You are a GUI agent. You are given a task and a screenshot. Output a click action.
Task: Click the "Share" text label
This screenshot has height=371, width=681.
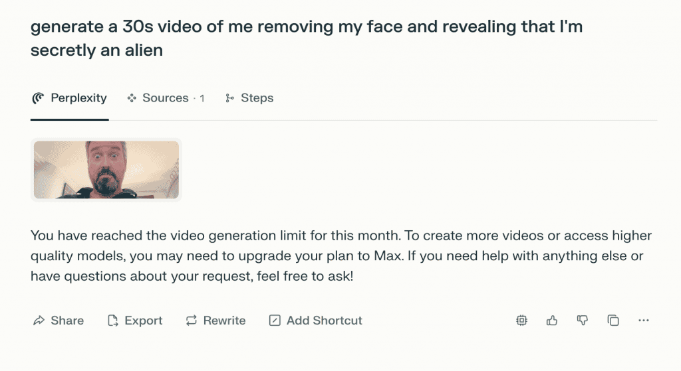67,321
